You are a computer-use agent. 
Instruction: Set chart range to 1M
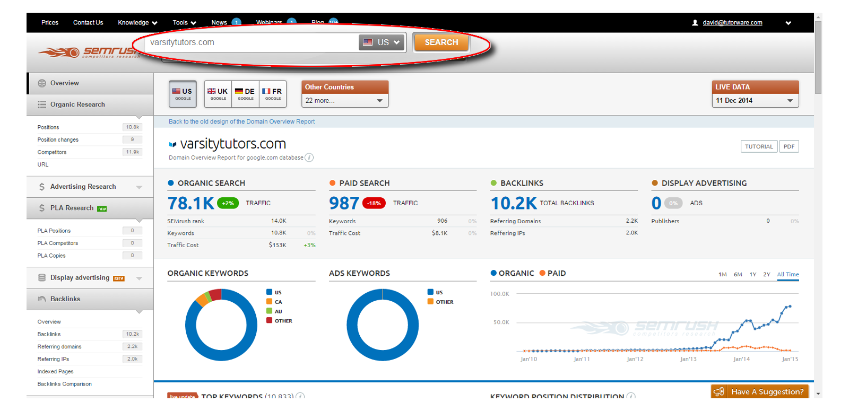click(x=723, y=274)
